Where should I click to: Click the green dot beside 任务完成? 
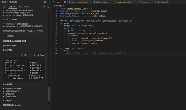(5, 36)
